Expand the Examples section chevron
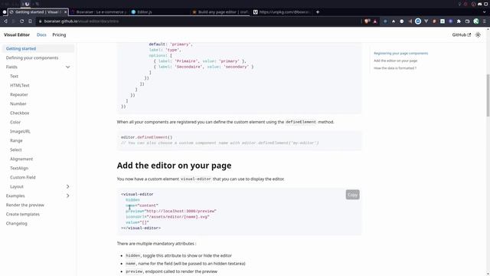The height and width of the screenshot is (276, 490). coord(68,196)
